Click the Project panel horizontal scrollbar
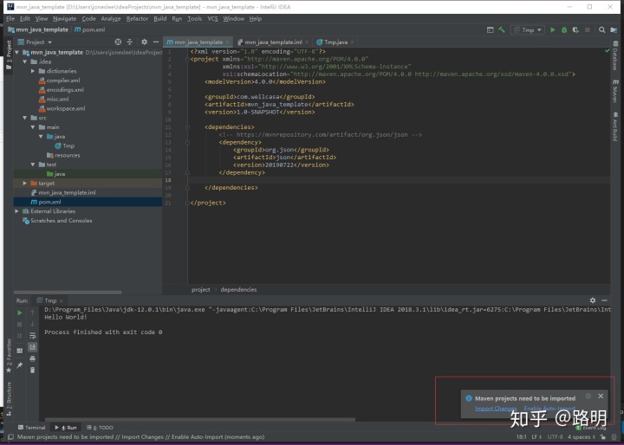This screenshot has width=624, height=445. [x=69, y=293]
